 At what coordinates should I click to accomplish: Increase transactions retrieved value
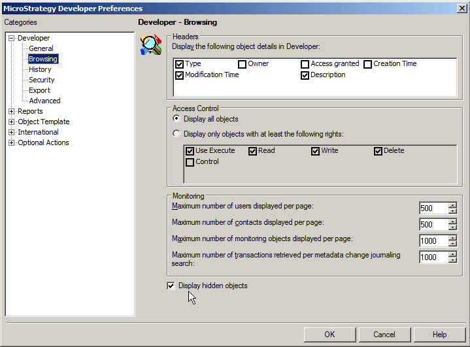(452, 254)
